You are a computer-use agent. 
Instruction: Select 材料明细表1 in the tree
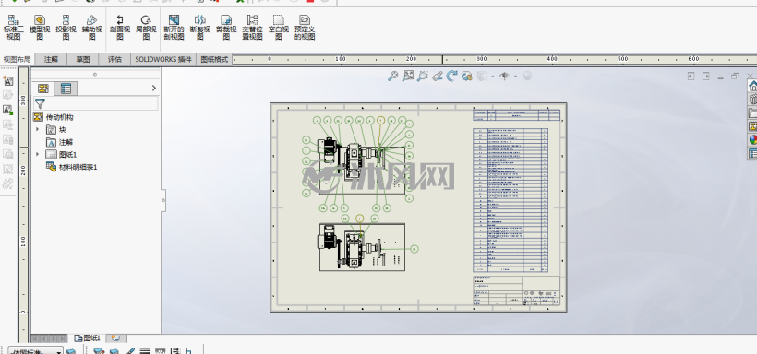72,168
